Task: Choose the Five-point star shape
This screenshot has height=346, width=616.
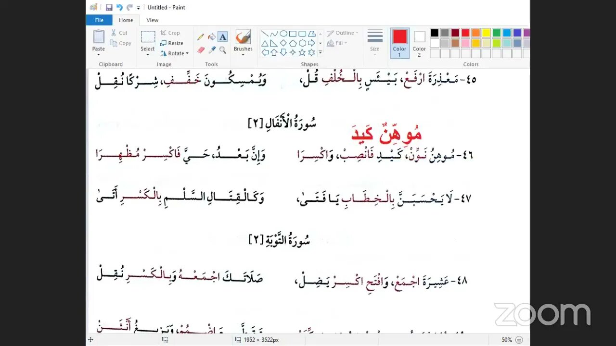Action: (302, 52)
